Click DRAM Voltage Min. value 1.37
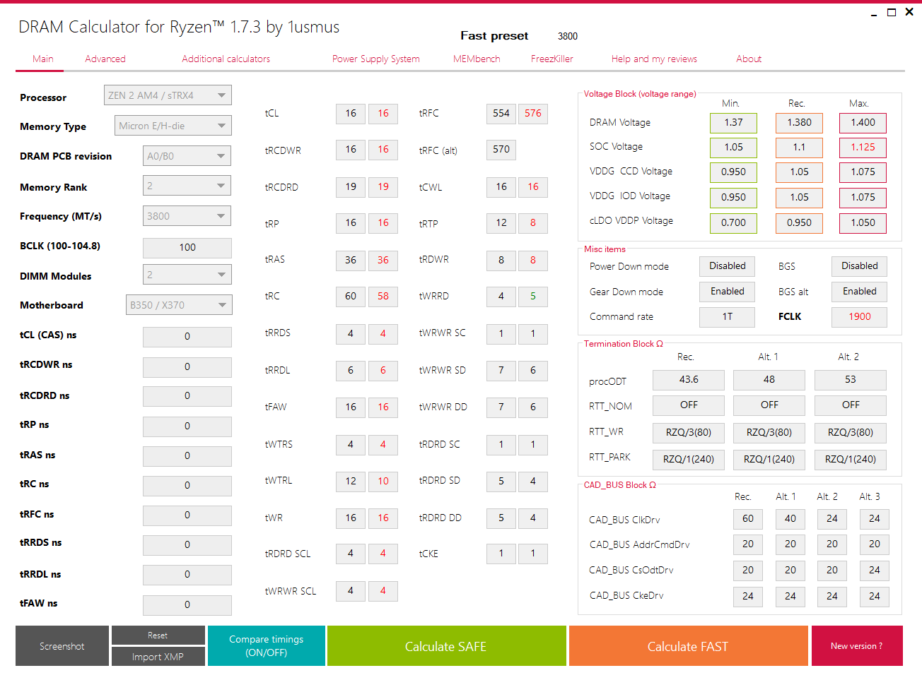 pyautogui.click(x=734, y=123)
